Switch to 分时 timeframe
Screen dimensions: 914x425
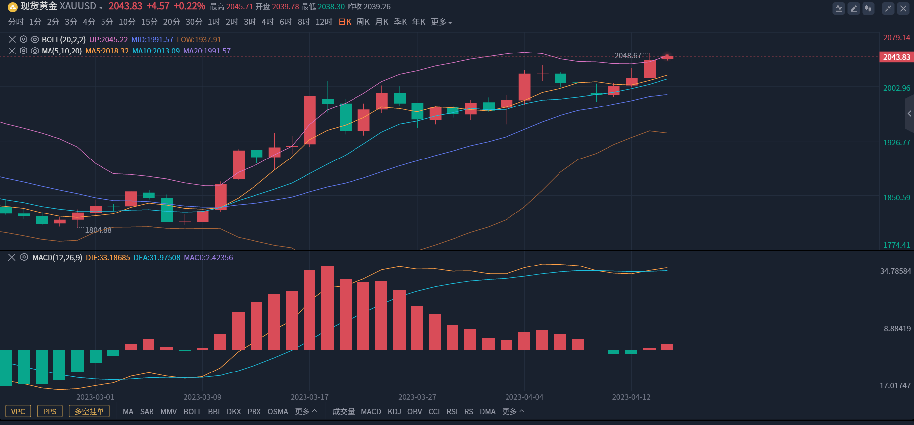tap(16, 22)
